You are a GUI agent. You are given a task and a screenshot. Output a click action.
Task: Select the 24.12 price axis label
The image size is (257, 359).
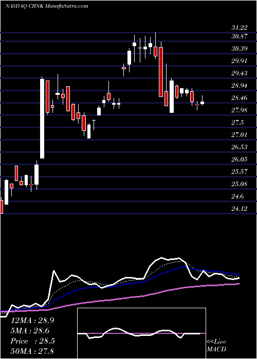click(x=240, y=209)
